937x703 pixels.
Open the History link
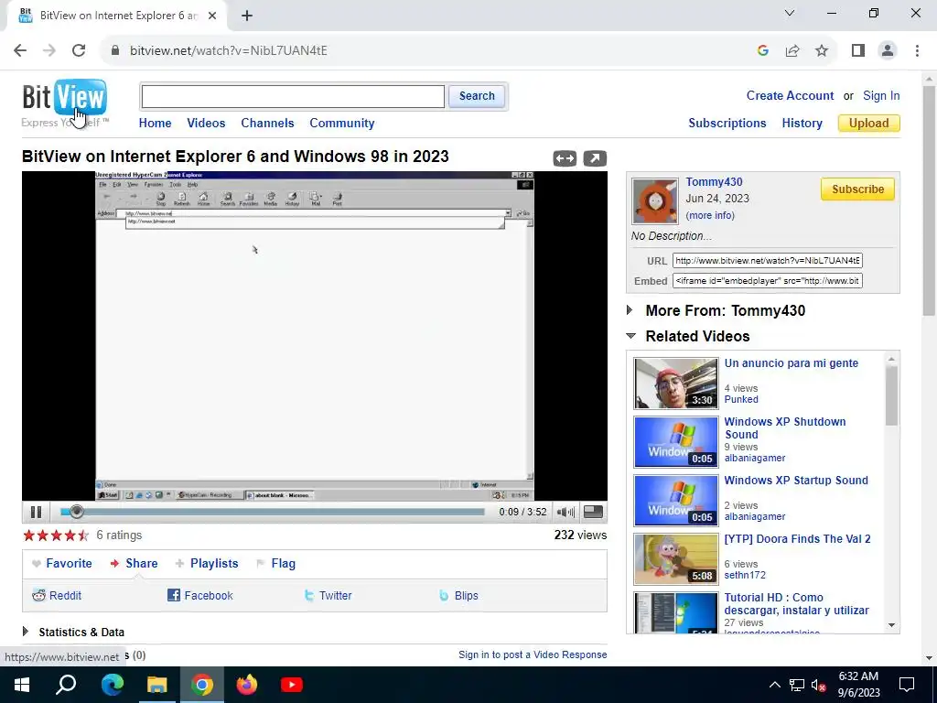pyautogui.click(x=802, y=124)
